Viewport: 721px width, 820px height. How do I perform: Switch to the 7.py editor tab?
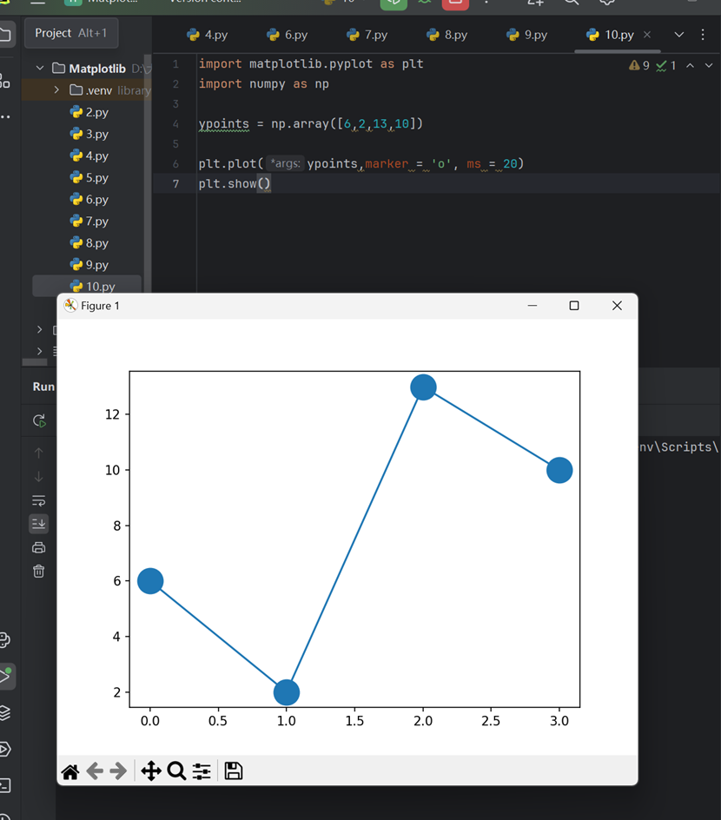pos(367,35)
